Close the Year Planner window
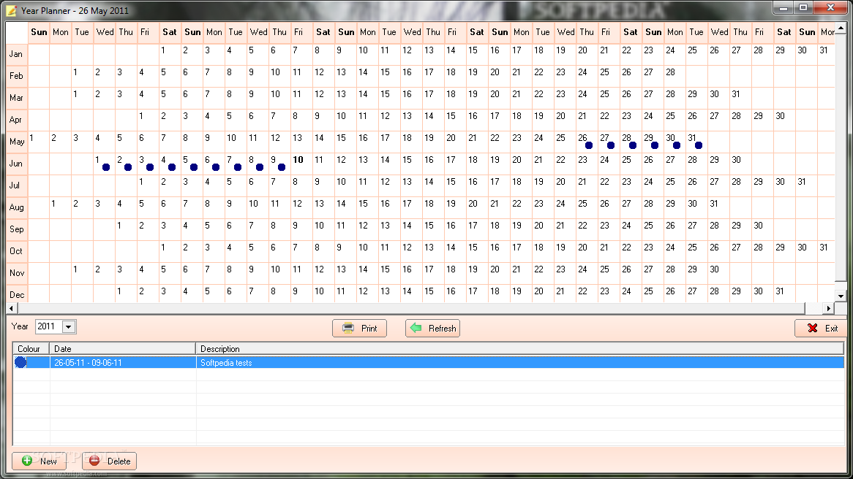853x479 pixels. pos(831,8)
